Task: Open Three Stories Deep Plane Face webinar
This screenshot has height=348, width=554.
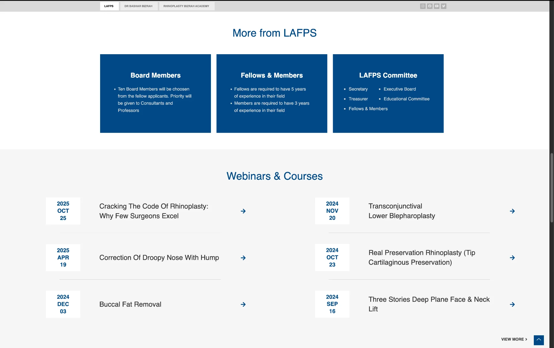Action: pyautogui.click(x=429, y=304)
